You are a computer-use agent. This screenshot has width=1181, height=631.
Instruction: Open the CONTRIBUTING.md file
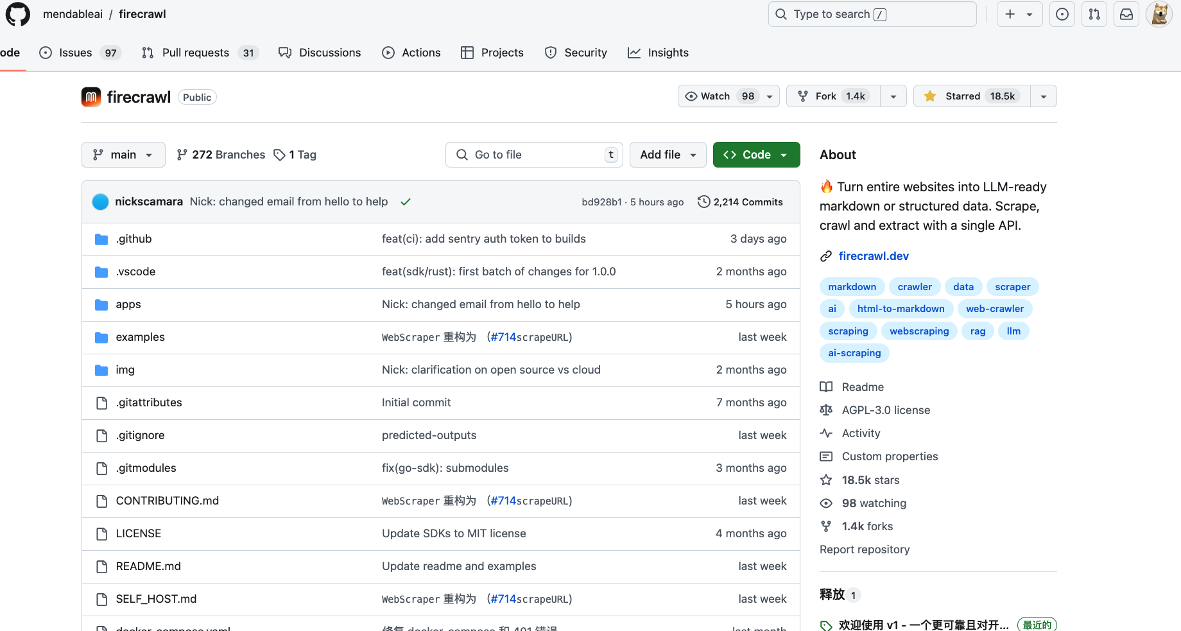pos(167,501)
